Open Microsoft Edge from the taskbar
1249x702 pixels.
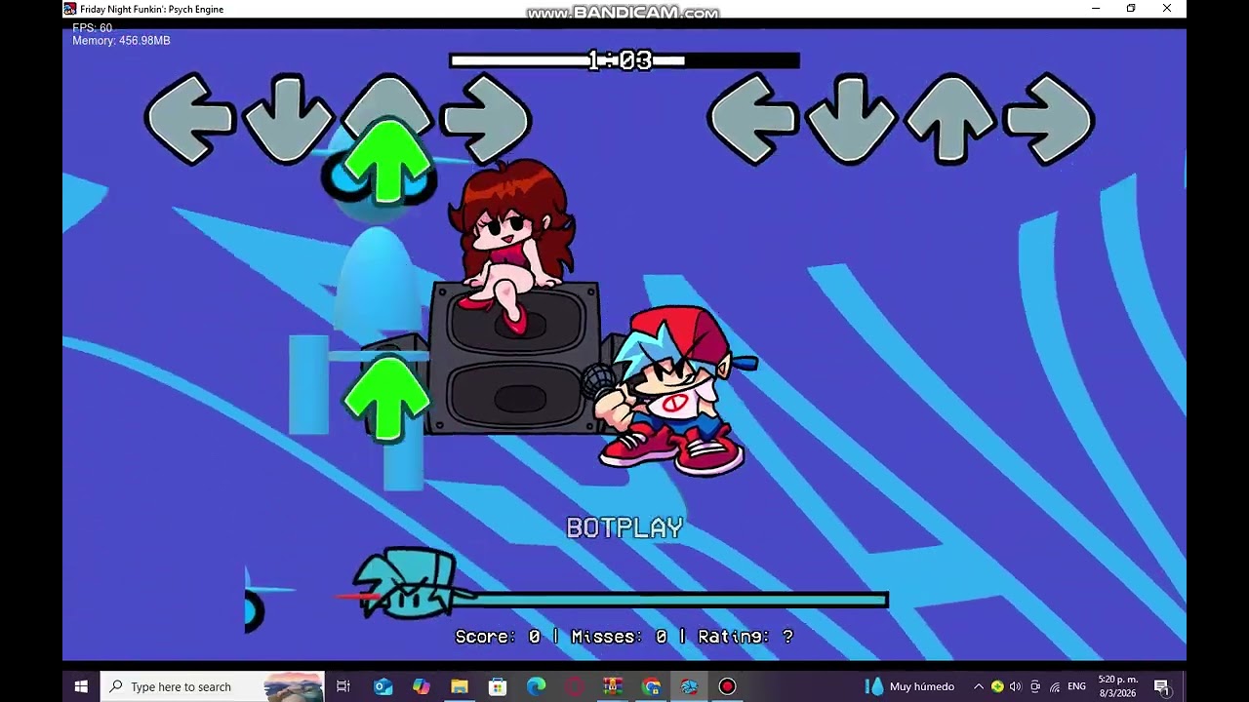point(536,686)
